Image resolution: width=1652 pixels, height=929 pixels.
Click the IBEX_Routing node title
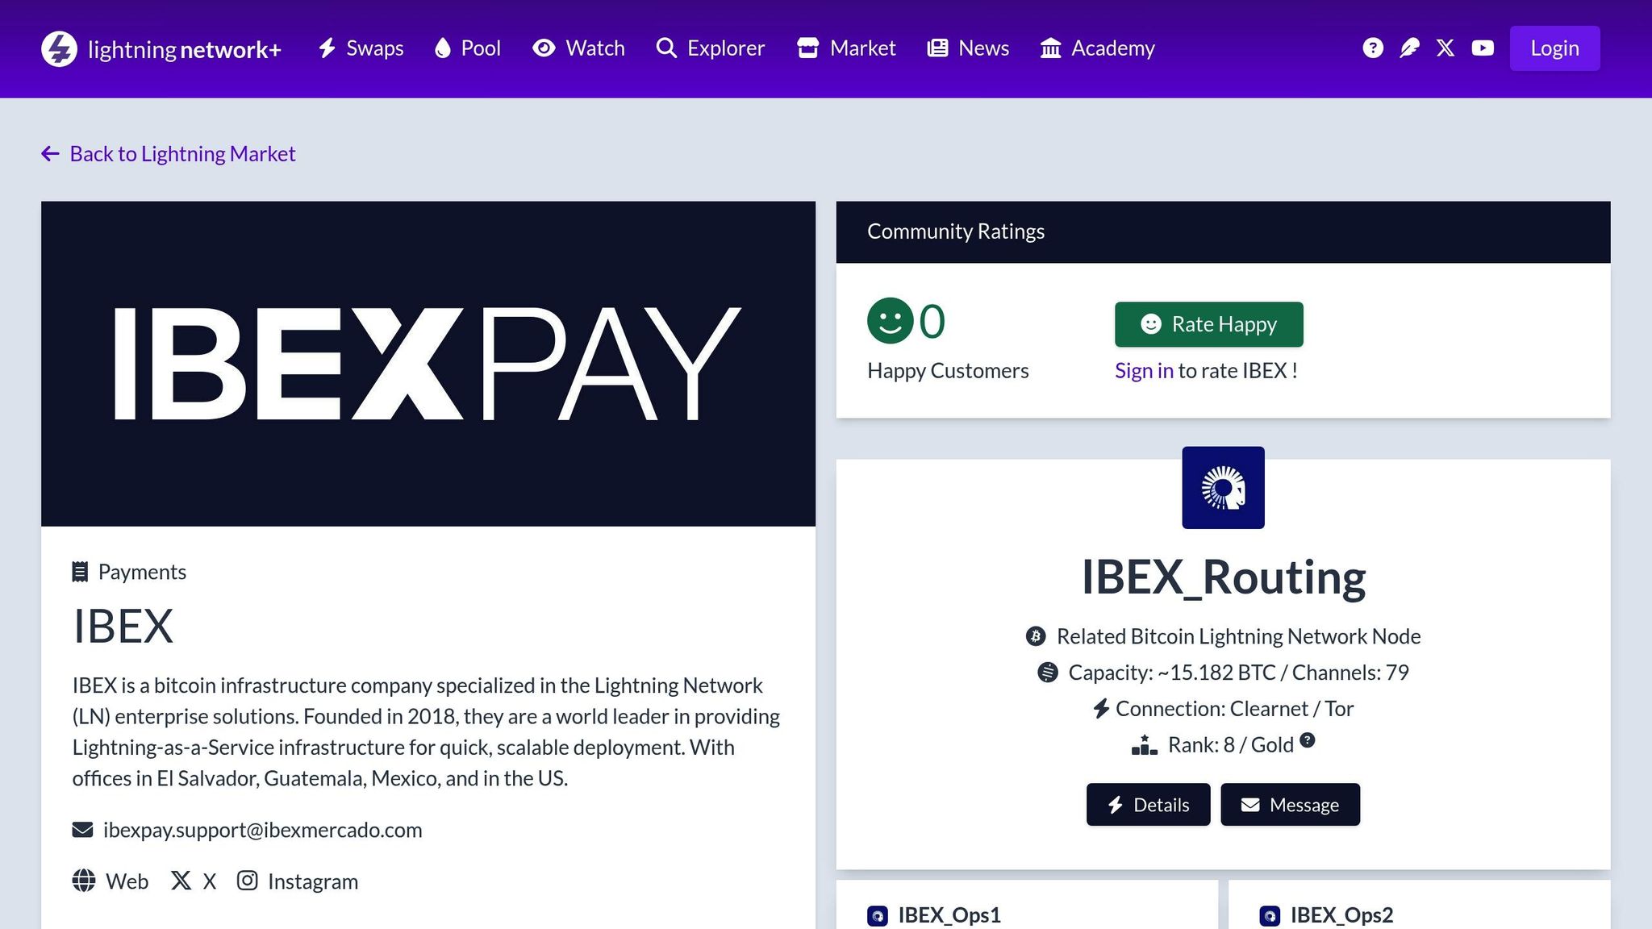click(1223, 577)
